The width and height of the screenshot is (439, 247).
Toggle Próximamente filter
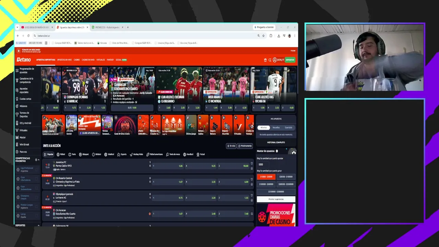click(x=245, y=146)
